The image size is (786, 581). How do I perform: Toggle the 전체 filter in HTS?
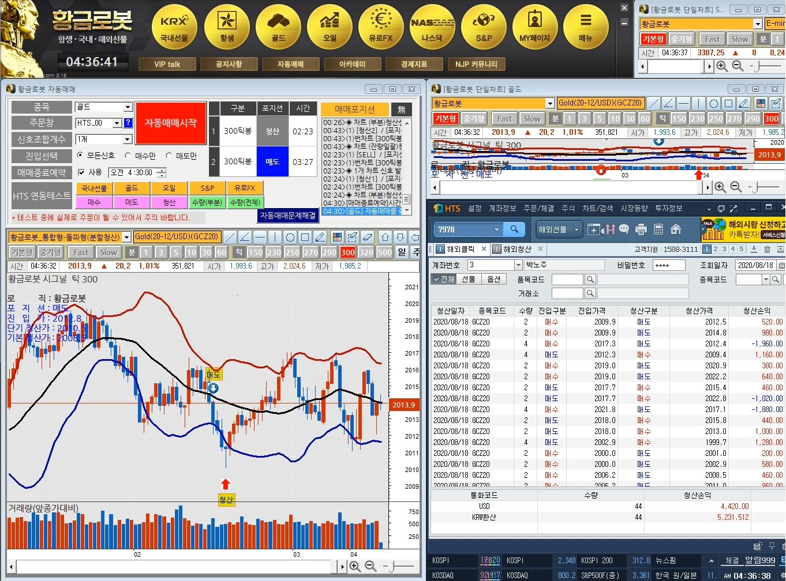point(444,279)
